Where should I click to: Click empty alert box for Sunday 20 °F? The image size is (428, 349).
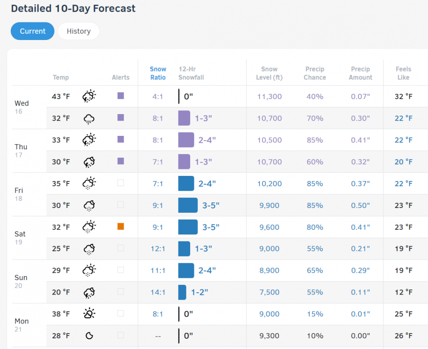[x=121, y=292]
